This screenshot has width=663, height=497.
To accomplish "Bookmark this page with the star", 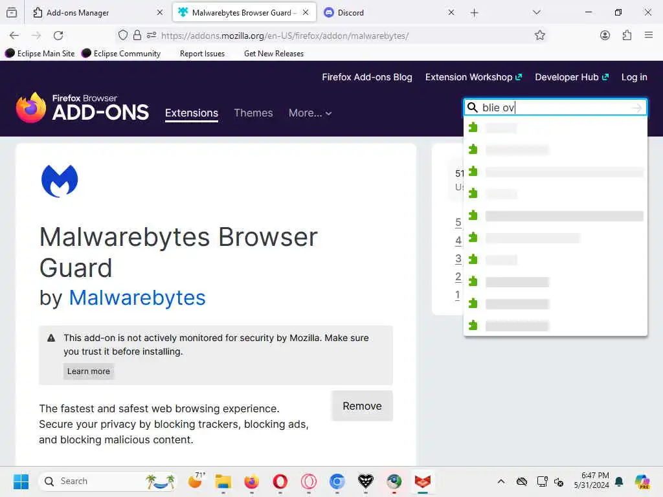I will (539, 36).
